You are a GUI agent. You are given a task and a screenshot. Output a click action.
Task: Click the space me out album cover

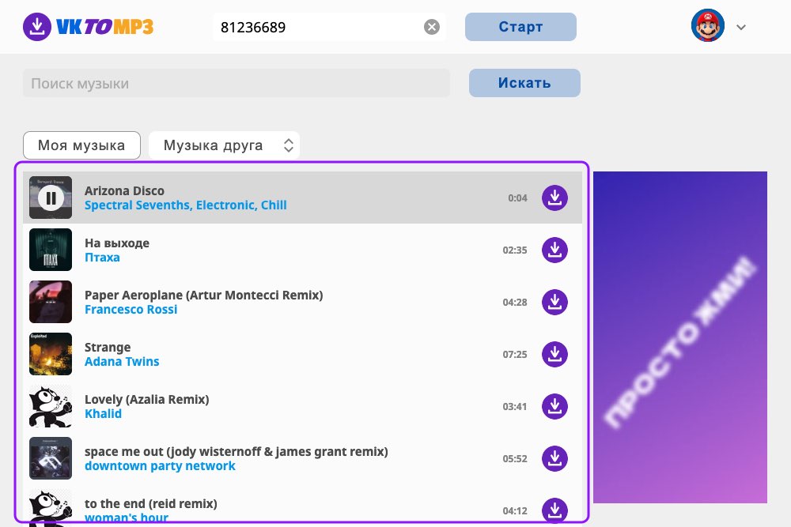point(51,458)
